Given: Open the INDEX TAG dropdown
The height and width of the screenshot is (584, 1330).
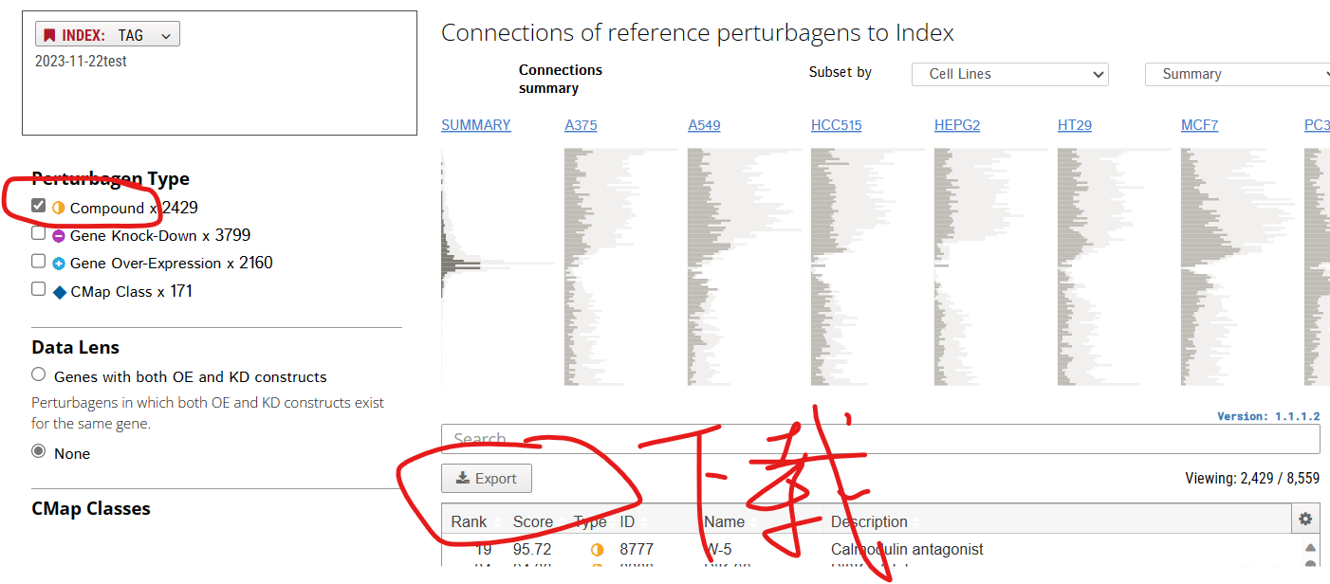Looking at the screenshot, I should pyautogui.click(x=107, y=35).
